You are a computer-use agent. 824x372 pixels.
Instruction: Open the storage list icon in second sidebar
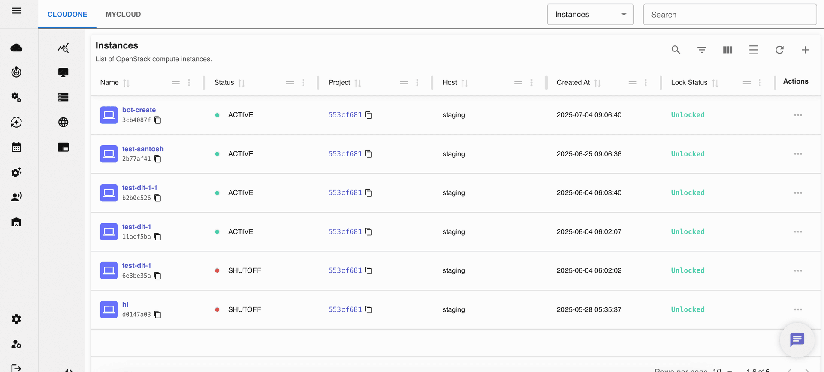[x=63, y=97]
